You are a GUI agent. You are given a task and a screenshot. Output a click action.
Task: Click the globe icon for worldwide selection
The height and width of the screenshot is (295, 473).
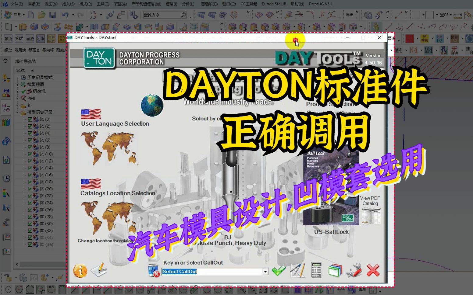tap(152, 106)
